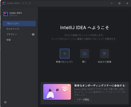The width and height of the screenshot is (131, 107).
Task: Go to the 学習 tab
Action: [x=19, y=40]
